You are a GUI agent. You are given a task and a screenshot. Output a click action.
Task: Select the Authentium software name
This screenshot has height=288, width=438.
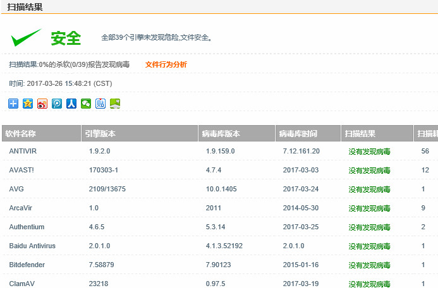coord(27,227)
